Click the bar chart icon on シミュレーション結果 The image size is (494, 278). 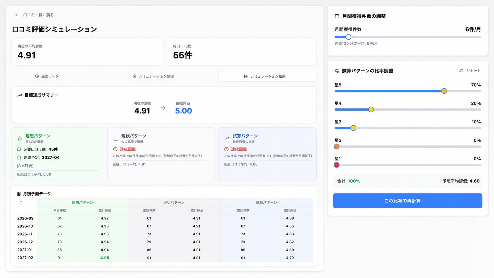click(x=246, y=76)
